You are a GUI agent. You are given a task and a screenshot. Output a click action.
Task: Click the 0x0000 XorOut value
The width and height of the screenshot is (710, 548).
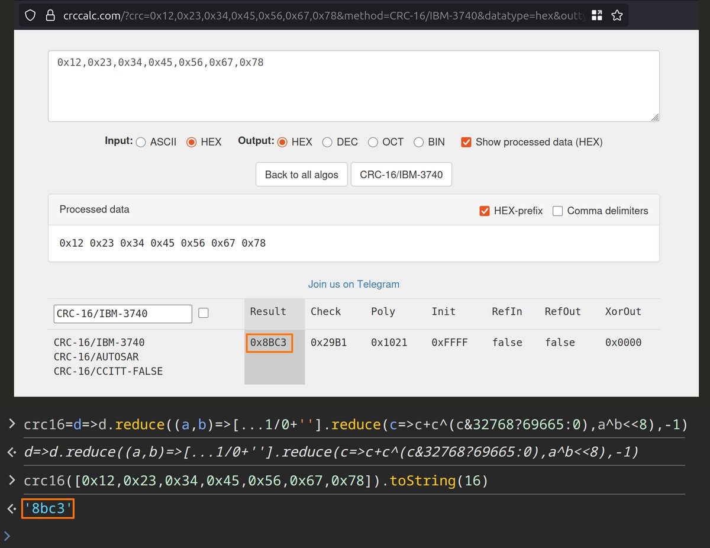pyautogui.click(x=623, y=343)
